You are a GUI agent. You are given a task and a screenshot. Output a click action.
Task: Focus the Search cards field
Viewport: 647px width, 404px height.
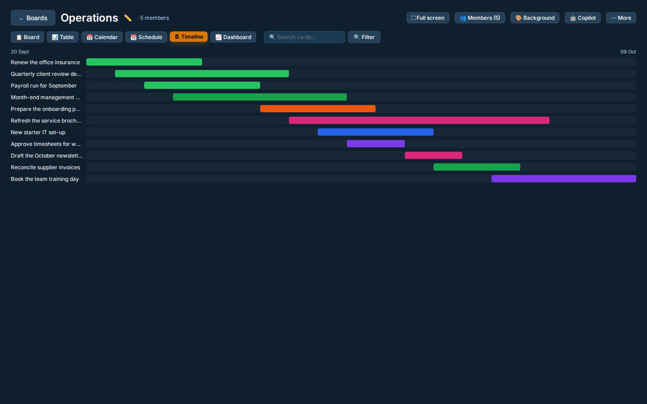(305, 37)
